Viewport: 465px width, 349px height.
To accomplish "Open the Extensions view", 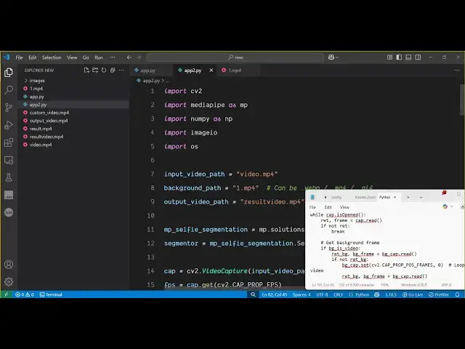I will pos(9,143).
